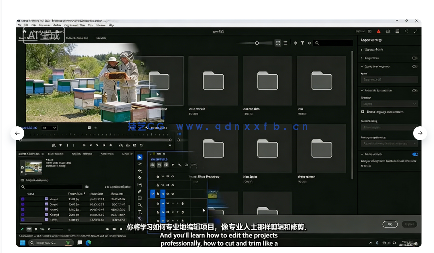The image size is (434, 253).
Task: Click the Skip button
Action: tap(390, 224)
